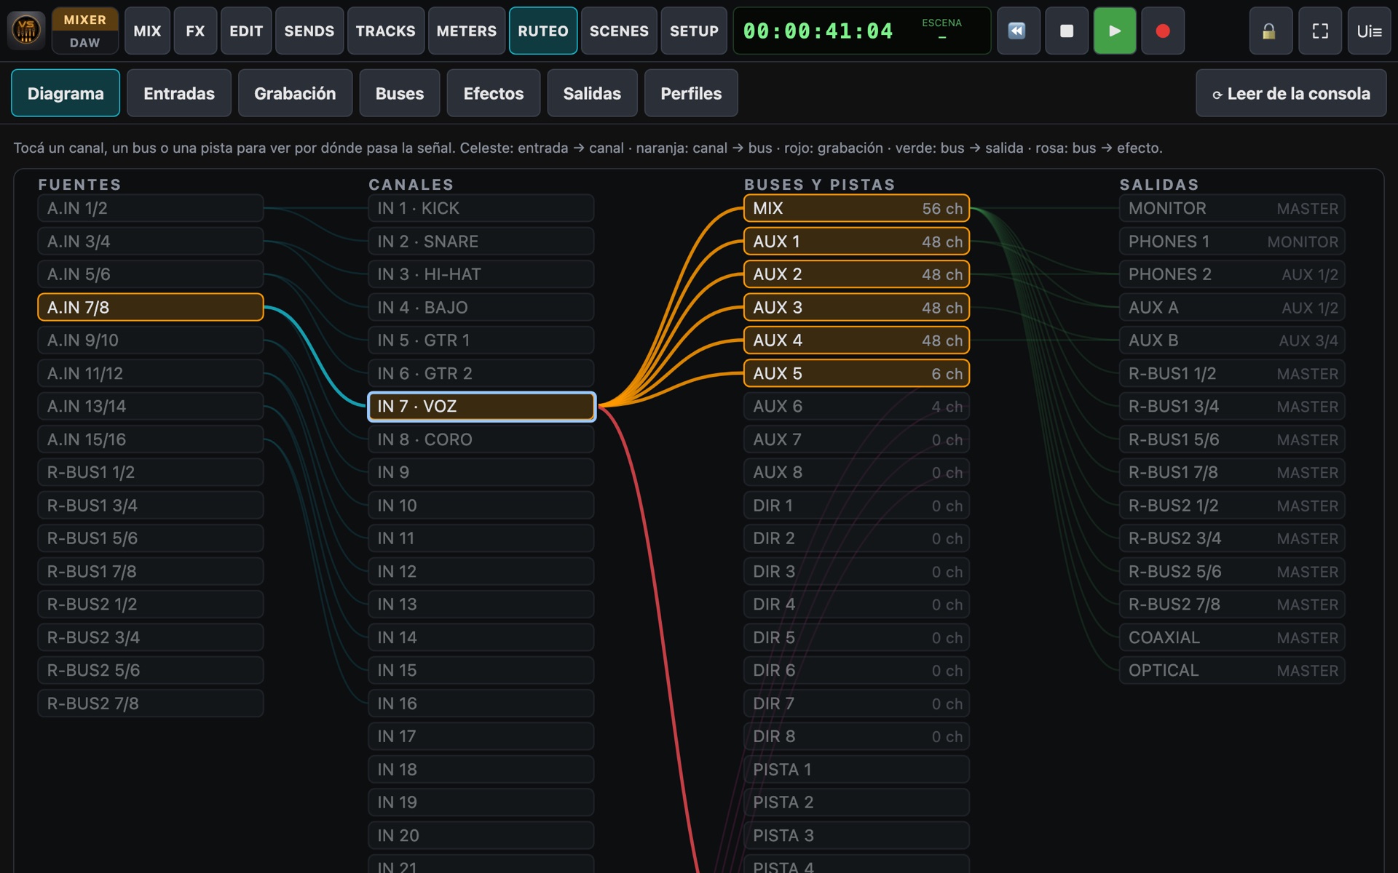Select channel IN 4 · BAJO
This screenshot has width=1398, height=873.
(481, 307)
